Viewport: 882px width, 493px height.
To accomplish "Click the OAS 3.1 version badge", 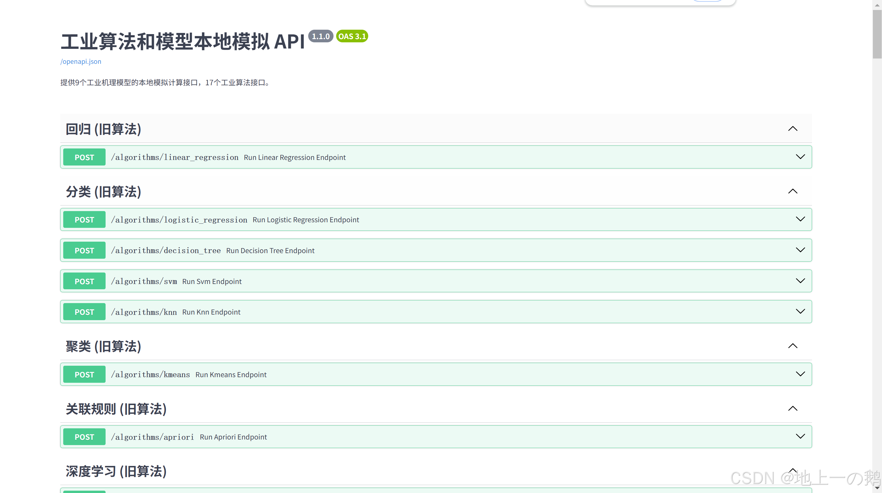I will click(352, 36).
